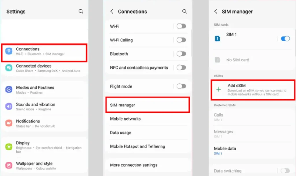This screenshot has height=176, width=296.
Task: Tap the Data switching label
Action: tap(228, 171)
